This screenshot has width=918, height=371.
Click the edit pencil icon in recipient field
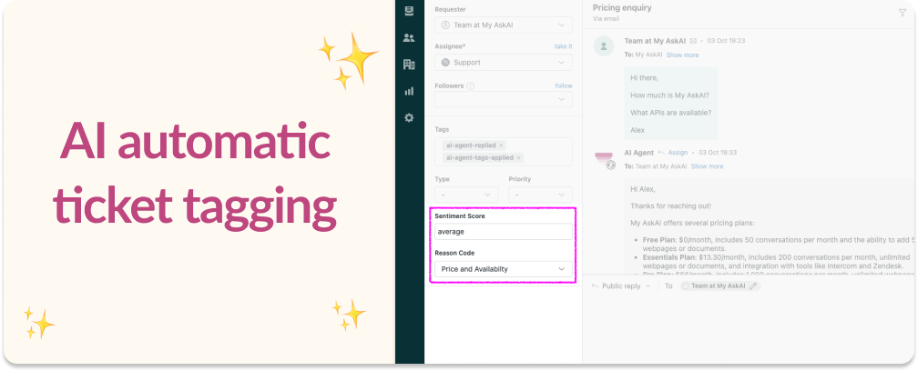click(x=753, y=286)
